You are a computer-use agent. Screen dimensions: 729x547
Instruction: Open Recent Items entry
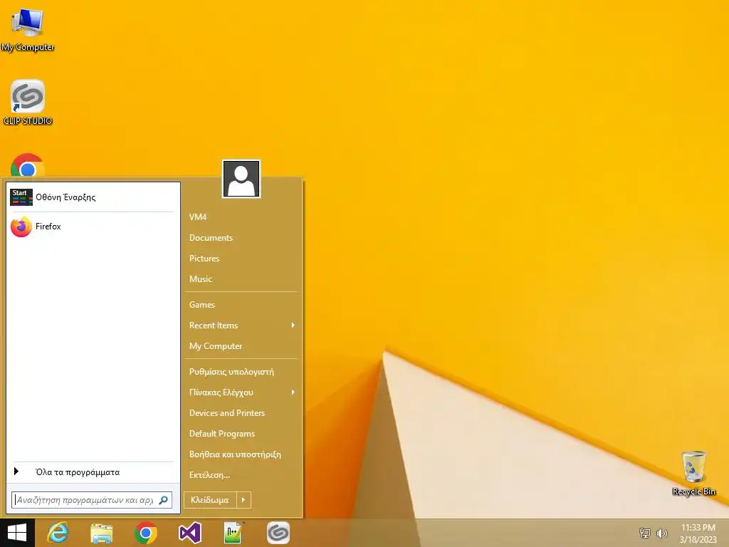pos(241,325)
